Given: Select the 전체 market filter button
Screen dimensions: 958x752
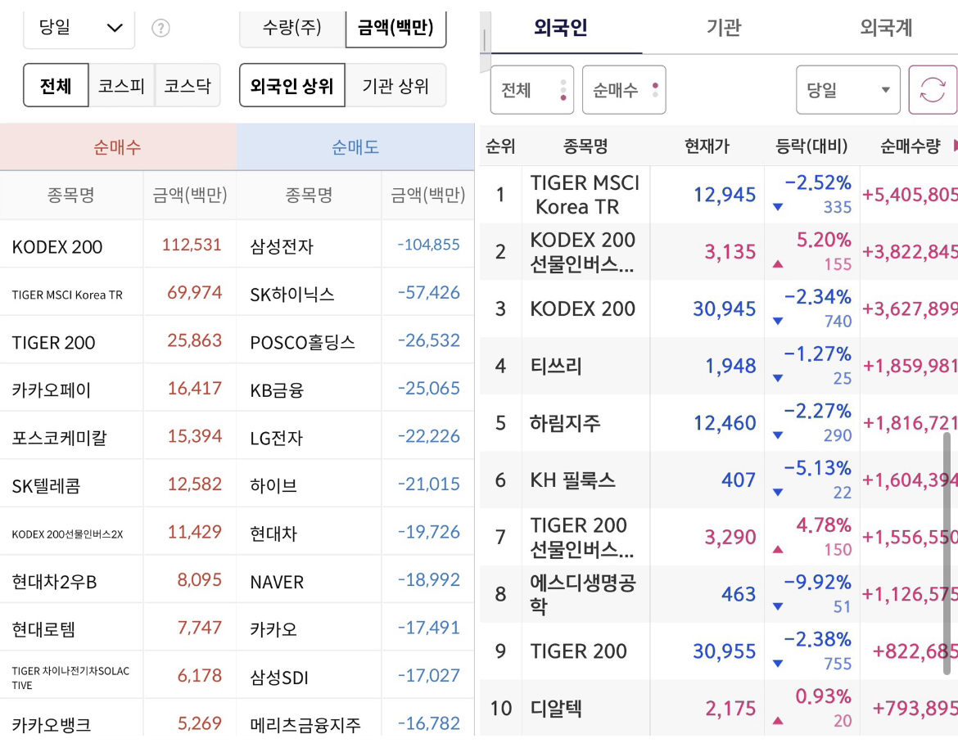Looking at the screenshot, I should [56, 85].
